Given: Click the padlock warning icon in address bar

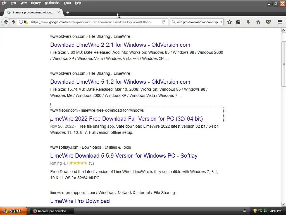Looking at the screenshot, I should pyautogui.click(x=26, y=22).
